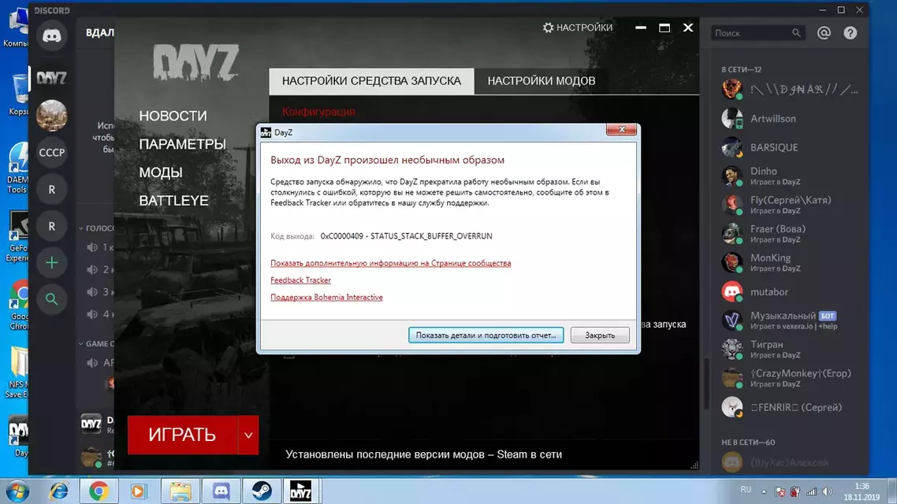Click the Закрыть button in dialog
This screenshot has height=504, width=897.
[600, 335]
